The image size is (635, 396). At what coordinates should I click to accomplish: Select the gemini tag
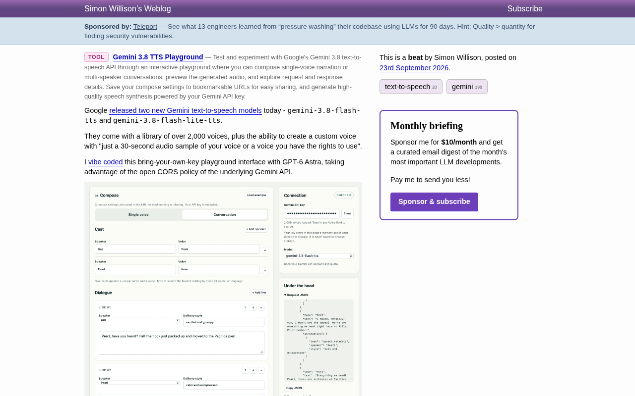tap(467, 87)
